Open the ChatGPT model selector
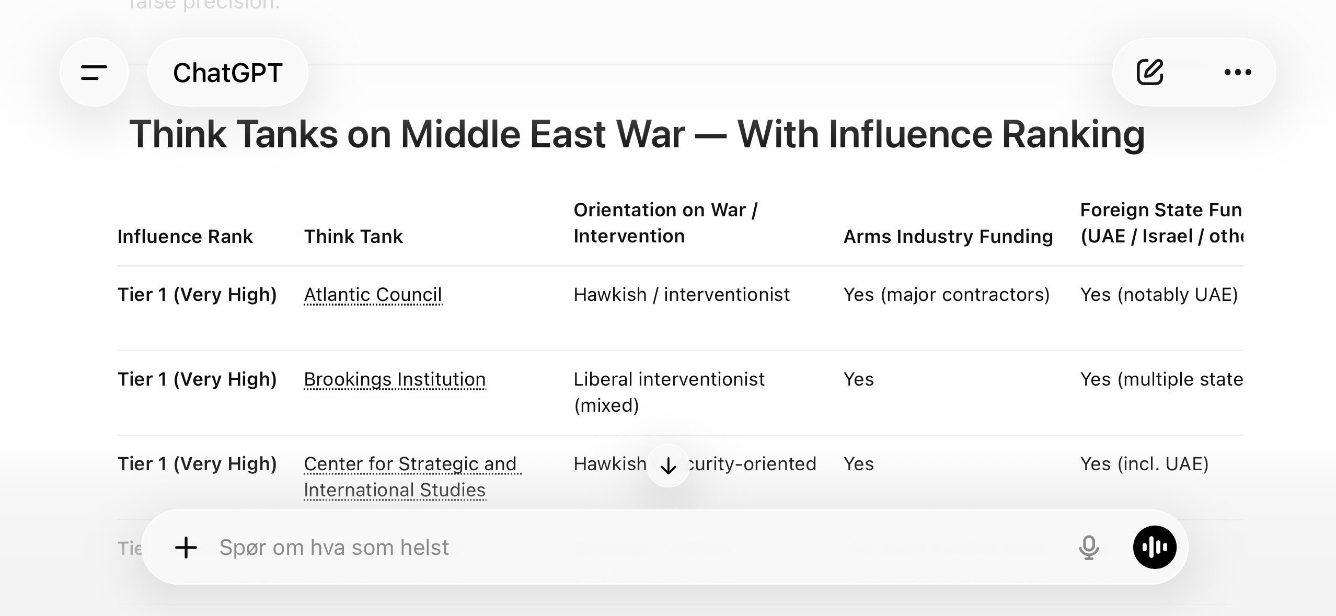 (x=228, y=73)
